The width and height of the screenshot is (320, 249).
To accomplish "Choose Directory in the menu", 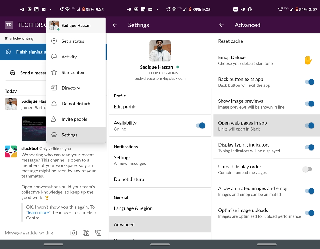I will (76, 88).
